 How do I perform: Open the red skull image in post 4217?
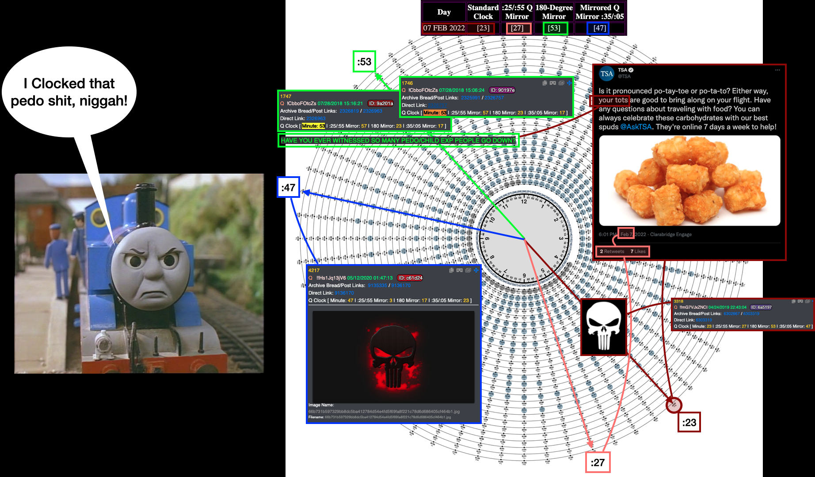393,357
